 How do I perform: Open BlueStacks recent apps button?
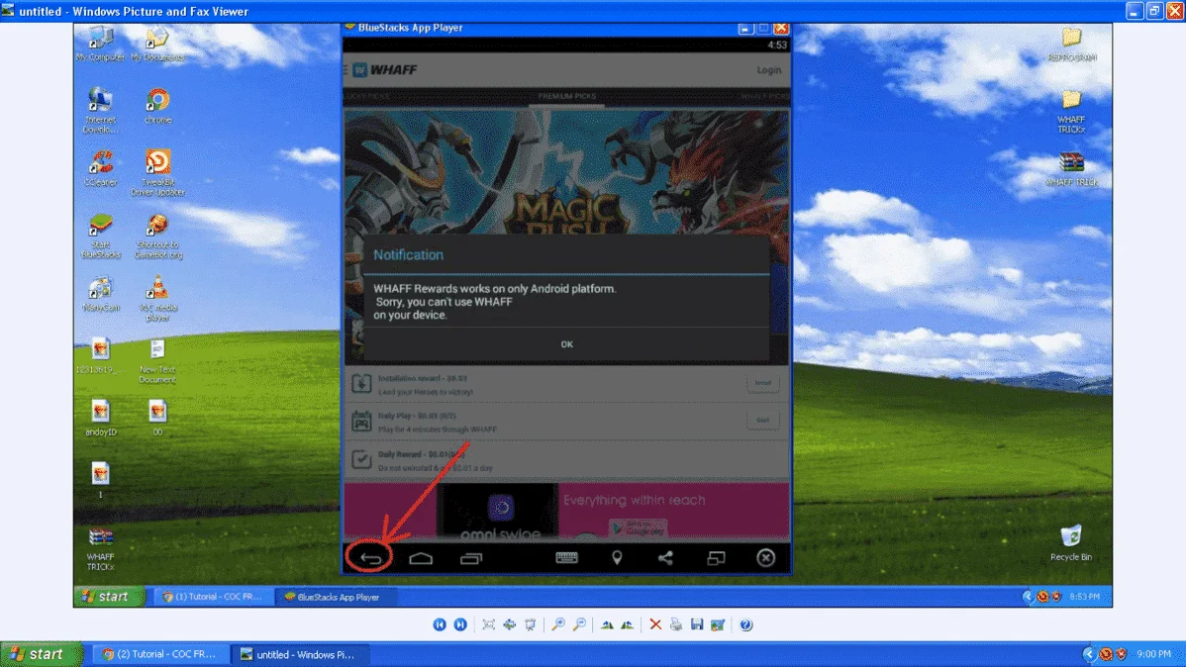pos(470,559)
